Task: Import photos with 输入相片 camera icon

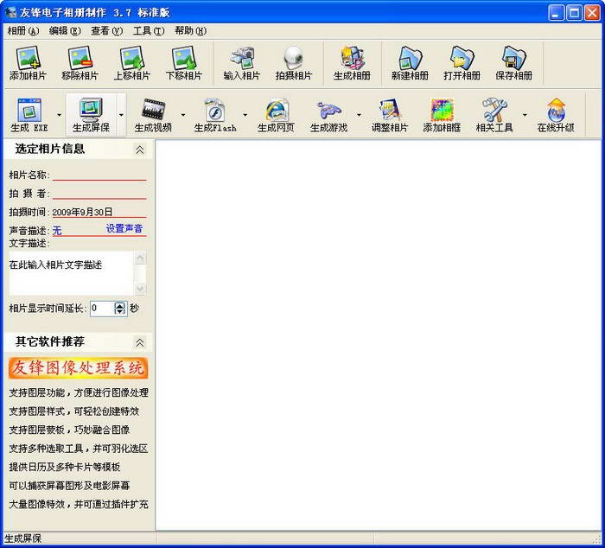Action: pyautogui.click(x=241, y=64)
